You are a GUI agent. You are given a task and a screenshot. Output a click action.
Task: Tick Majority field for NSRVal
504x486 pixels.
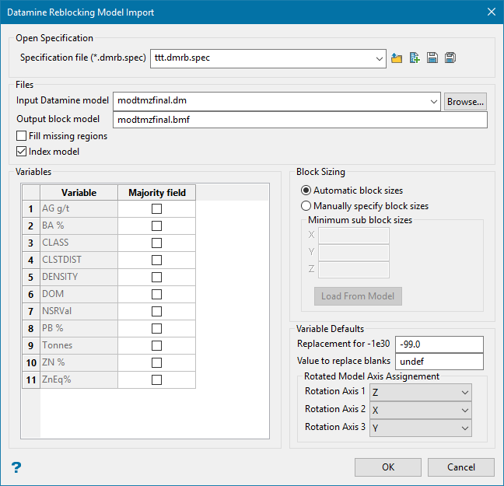[x=156, y=312]
